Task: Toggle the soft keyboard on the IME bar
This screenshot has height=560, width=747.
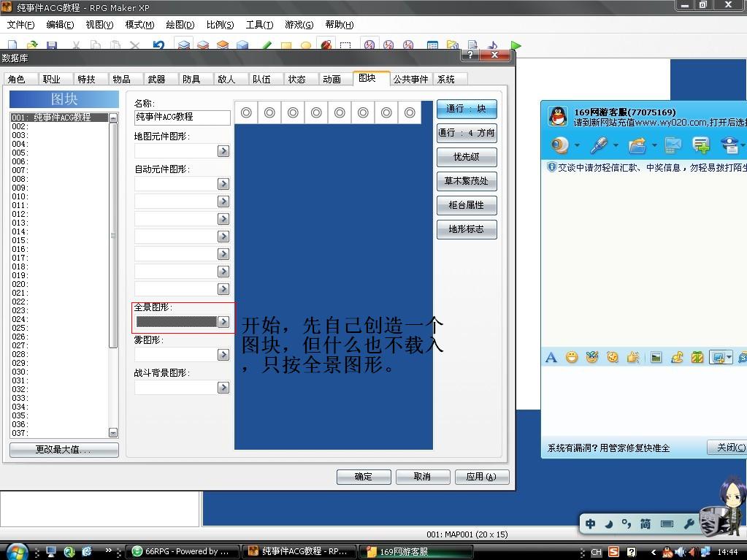Action: 667,523
